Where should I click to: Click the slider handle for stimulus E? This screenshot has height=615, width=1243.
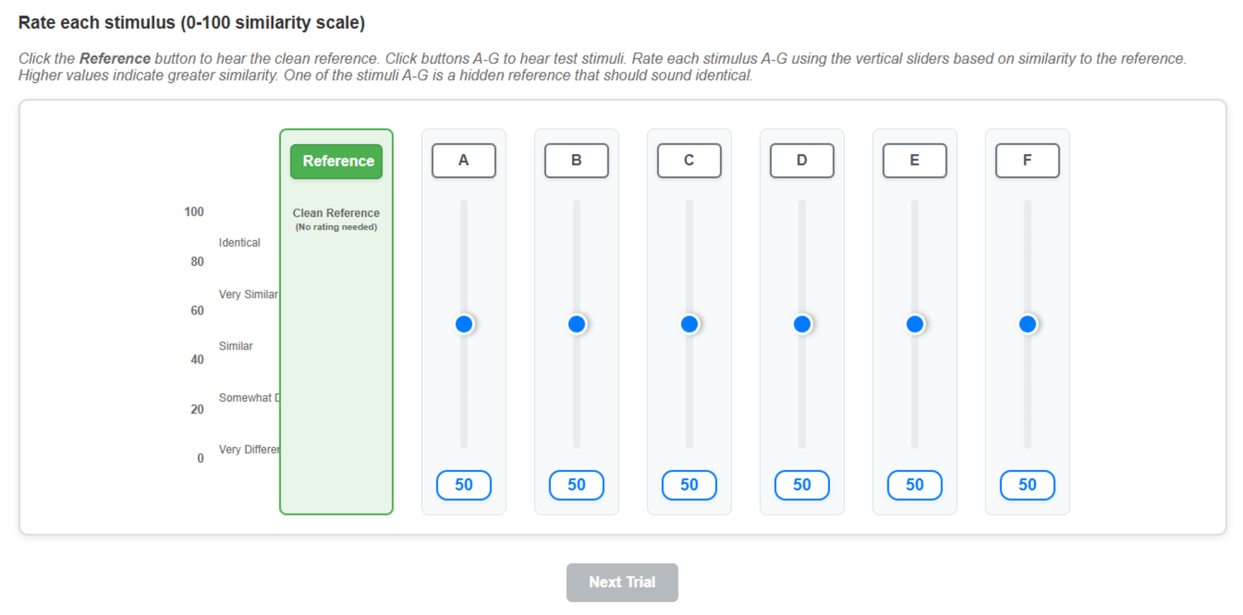[915, 324]
